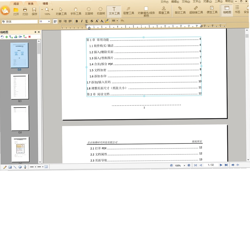250x241 pixels.
Task: Zoom out with the minus icon in ribbon
Action: coord(42,10)
